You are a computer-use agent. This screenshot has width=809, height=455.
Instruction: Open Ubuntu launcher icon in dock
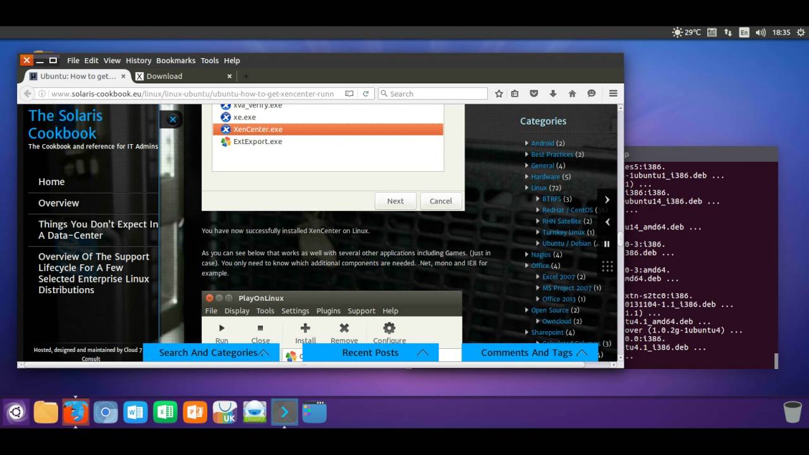coord(16,413)
